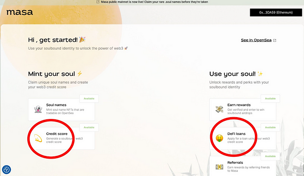
Task: Open the blue cookie preferences icon
Action: [x=7, y=169]
